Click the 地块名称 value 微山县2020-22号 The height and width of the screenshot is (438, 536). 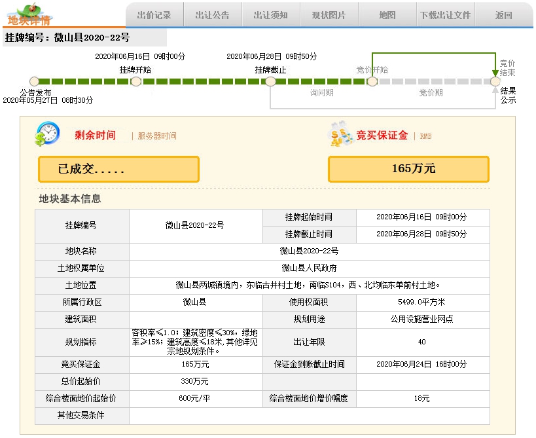pos(310,251)
